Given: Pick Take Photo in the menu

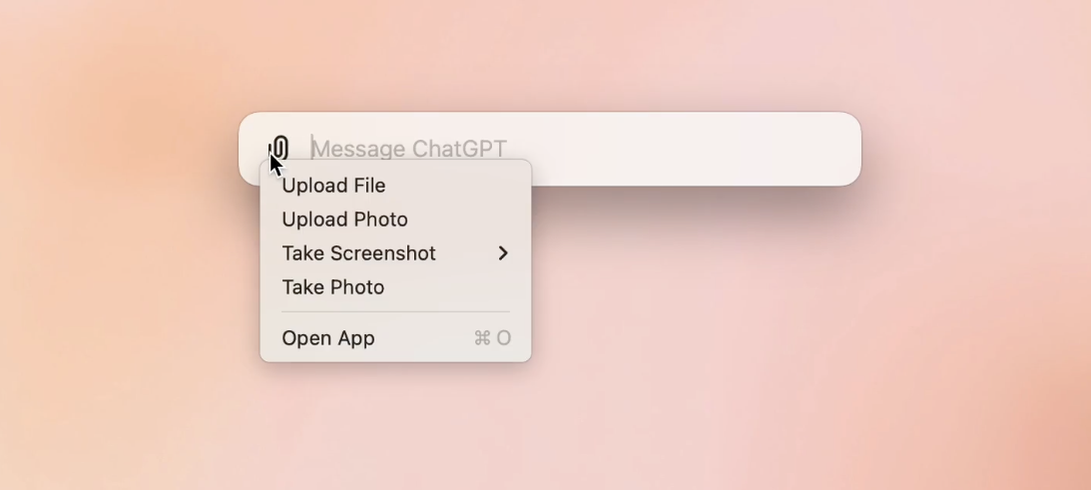Looking at the screenshot, I should (x=332, y=287).
